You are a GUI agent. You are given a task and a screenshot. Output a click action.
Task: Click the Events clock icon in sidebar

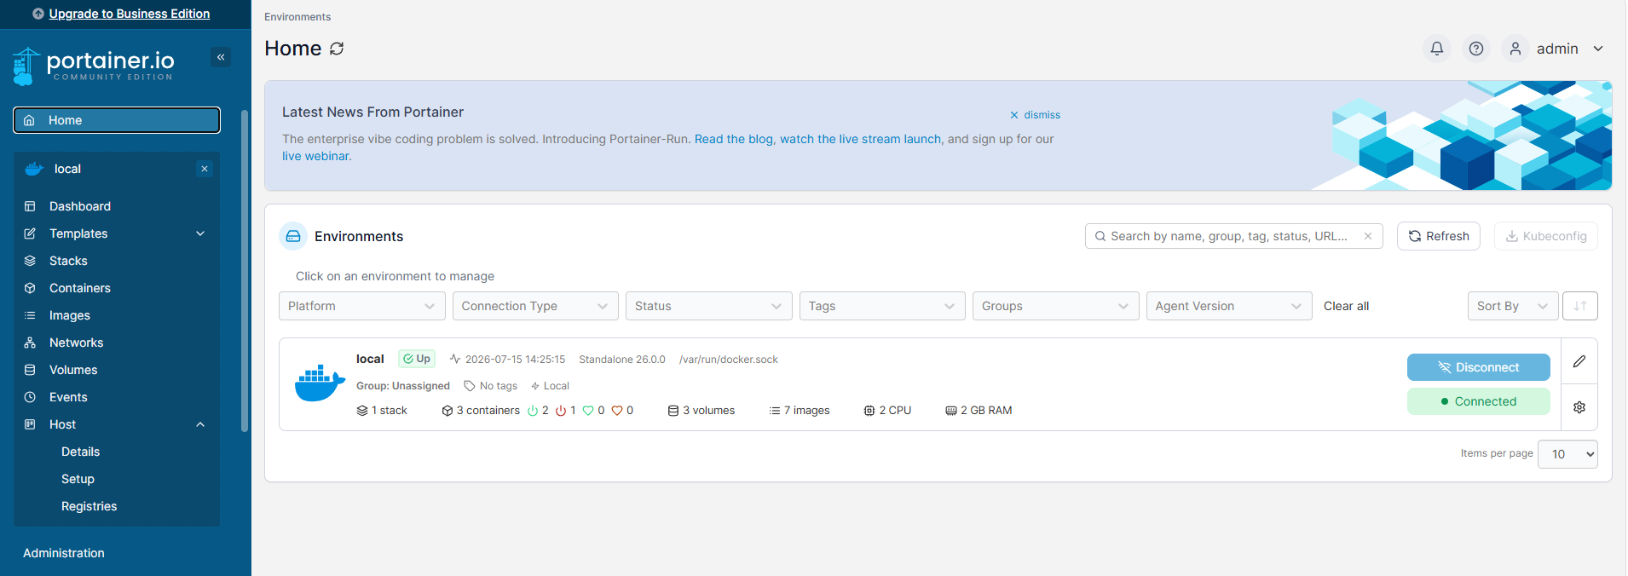pos(30,397)
